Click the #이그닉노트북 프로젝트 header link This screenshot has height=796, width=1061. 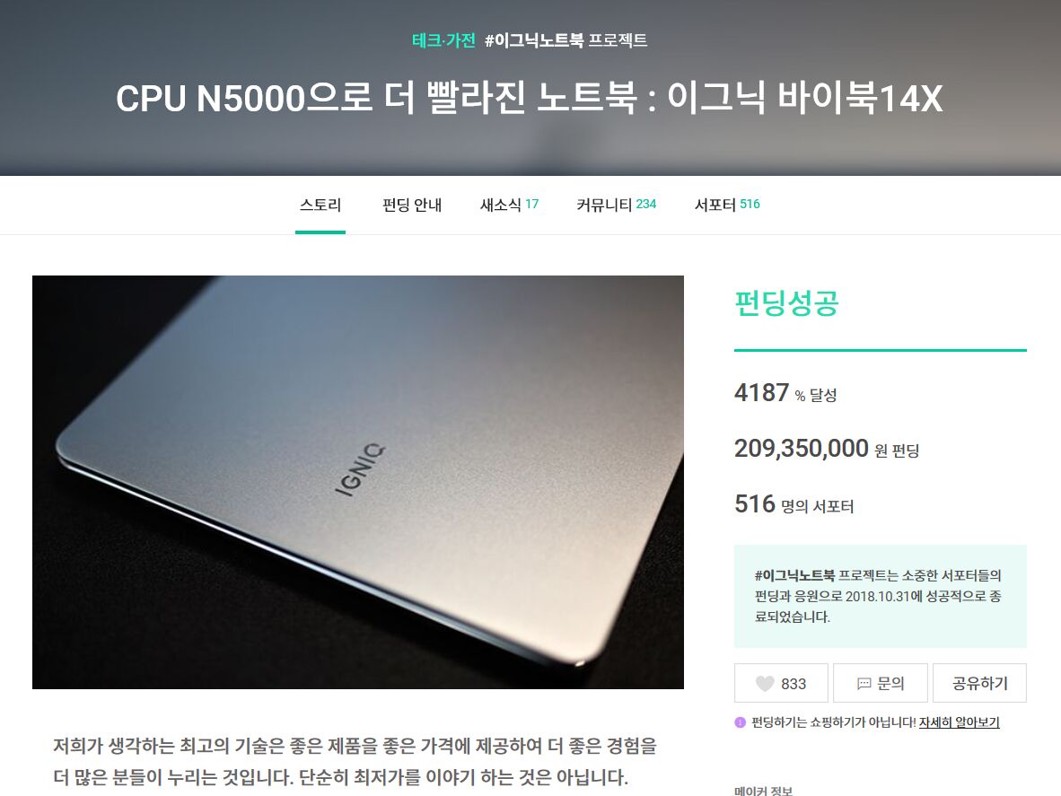[x=566, y=40]
